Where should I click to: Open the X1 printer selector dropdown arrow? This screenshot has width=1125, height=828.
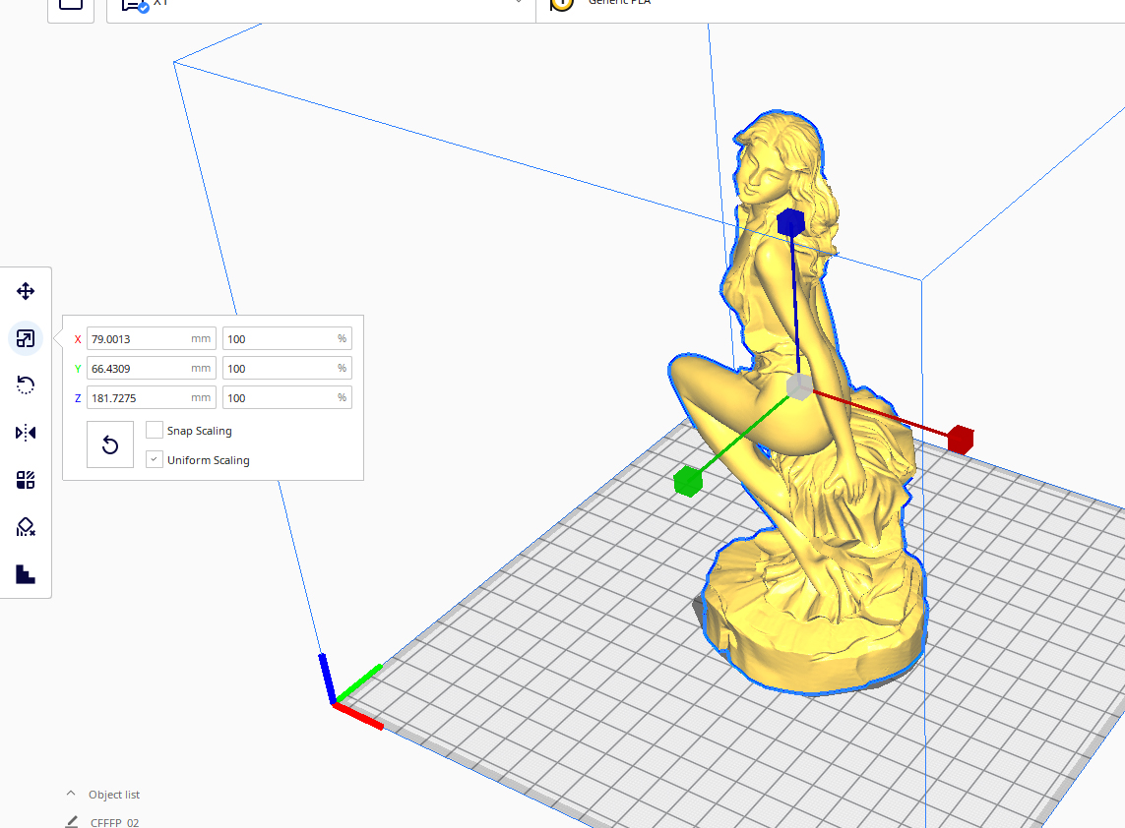(518, 2)
